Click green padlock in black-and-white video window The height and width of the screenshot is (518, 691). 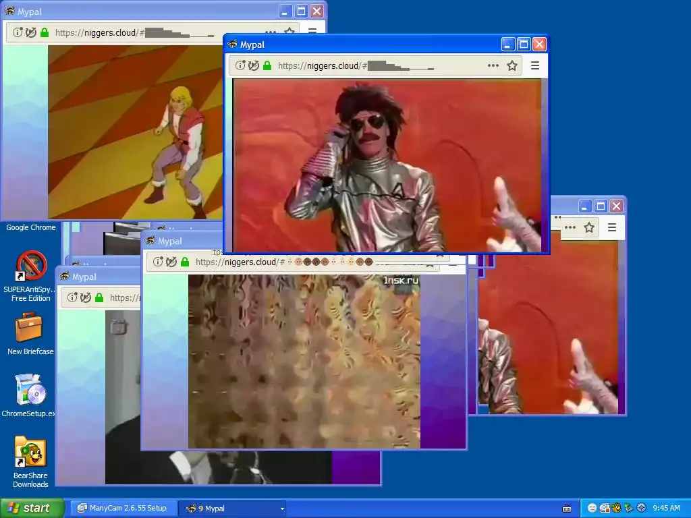click(99, 297)
